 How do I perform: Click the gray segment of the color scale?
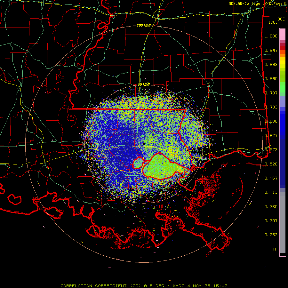pyautogui.click(x=283, y=222)
